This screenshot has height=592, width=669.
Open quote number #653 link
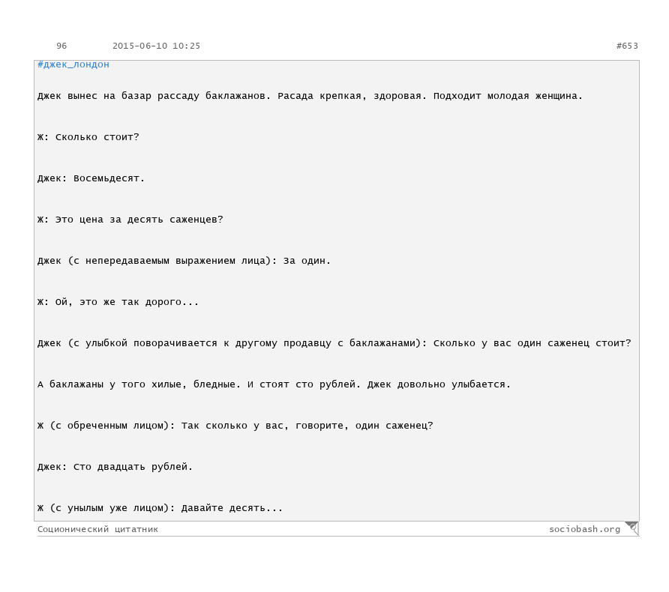[627, 46]
